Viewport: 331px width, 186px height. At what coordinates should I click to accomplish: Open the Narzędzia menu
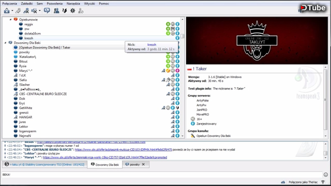pos(73,4)
